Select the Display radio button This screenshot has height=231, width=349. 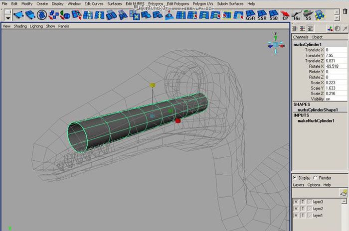tap(296, 178)
